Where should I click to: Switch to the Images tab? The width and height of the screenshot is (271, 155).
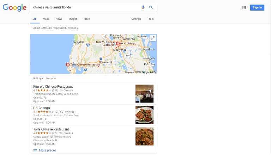[73, 19]
